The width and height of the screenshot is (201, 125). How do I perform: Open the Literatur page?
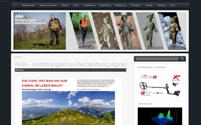point(149,5)
